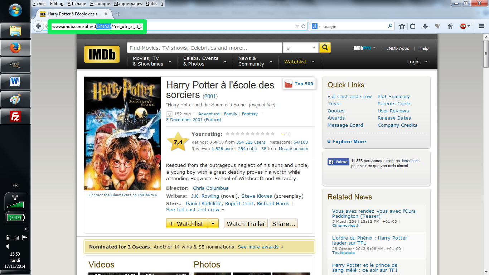This screenshot has height=275, width=489.
Task: Rate the movie using the first rating star
Action: pos(227,134)
